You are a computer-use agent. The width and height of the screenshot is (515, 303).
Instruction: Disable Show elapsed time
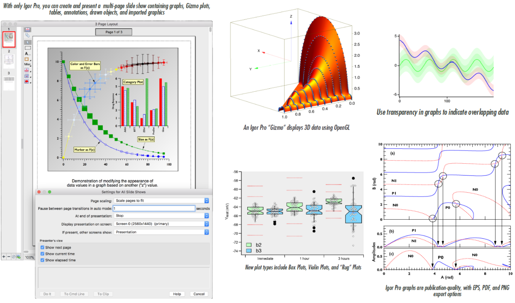tap(43, 260)
